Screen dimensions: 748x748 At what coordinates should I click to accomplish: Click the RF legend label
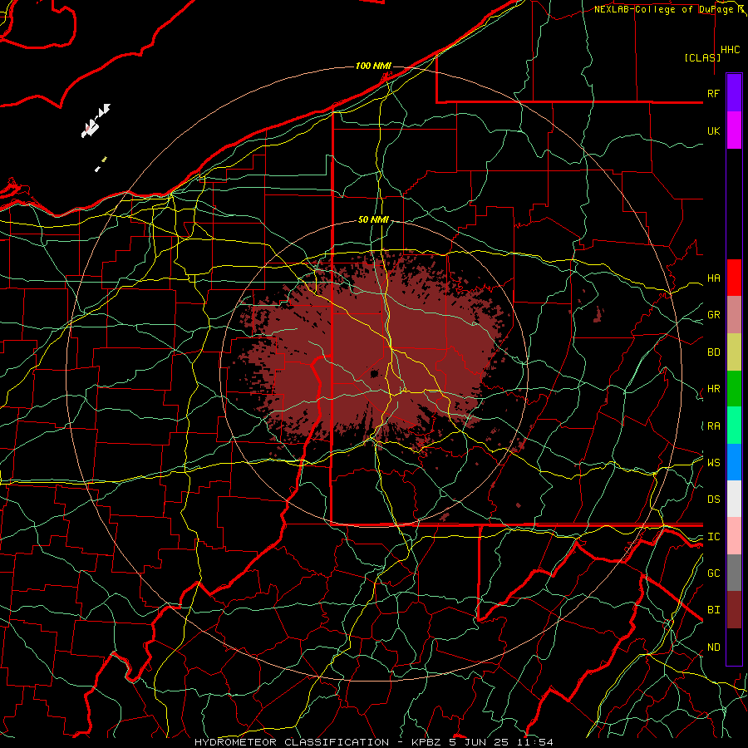[713, 93]
